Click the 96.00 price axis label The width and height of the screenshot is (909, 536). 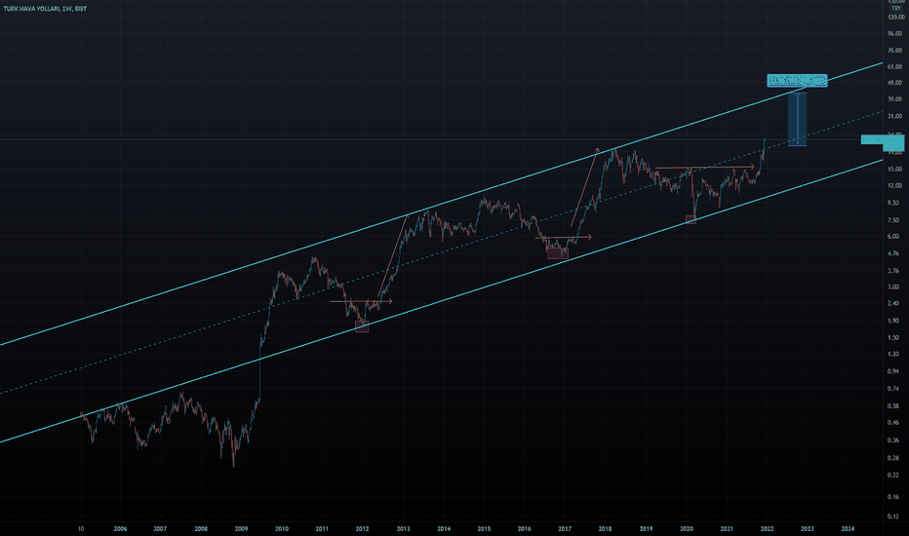coord(895,33)
